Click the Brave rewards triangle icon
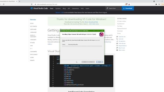 tap(129, 4)
